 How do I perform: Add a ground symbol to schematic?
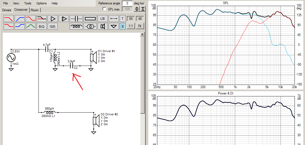pos(113,26)
